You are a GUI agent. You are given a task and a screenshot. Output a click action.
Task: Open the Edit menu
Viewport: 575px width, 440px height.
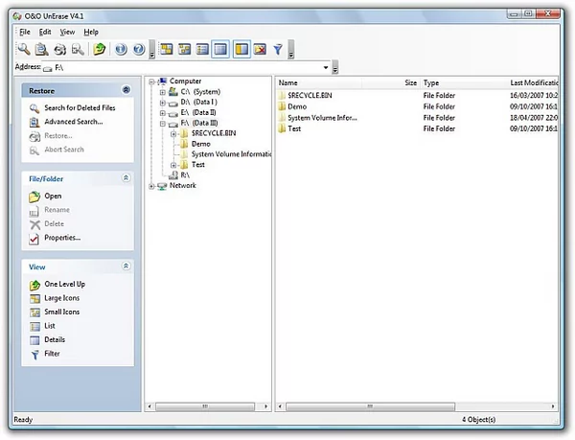click(45, 32)
